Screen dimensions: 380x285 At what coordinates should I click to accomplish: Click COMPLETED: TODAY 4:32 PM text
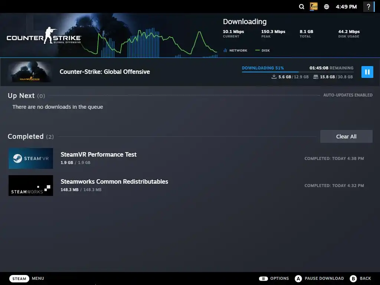[334, 186]
